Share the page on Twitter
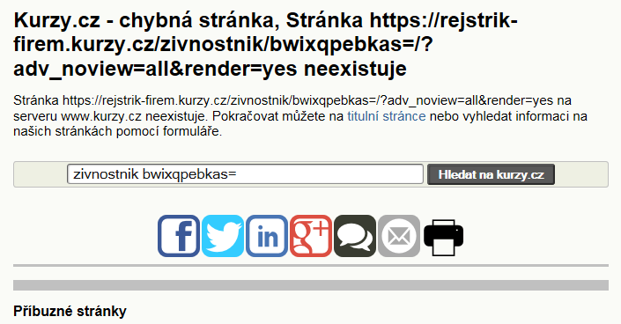Viewport: 621px width, 324px height. click(x=223, y=236)
